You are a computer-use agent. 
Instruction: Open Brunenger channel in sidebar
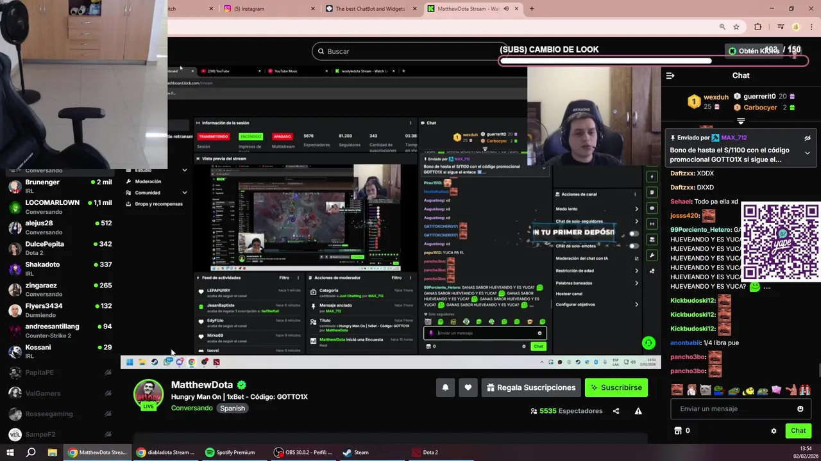point(60,186)
